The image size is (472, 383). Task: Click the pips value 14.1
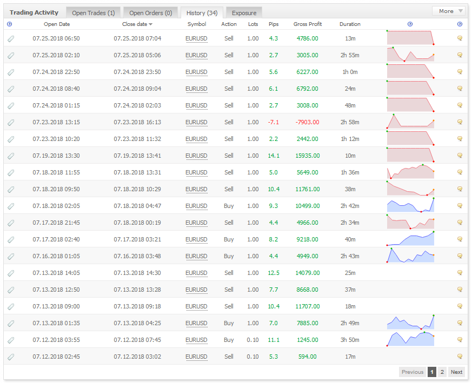coord(274,156)
